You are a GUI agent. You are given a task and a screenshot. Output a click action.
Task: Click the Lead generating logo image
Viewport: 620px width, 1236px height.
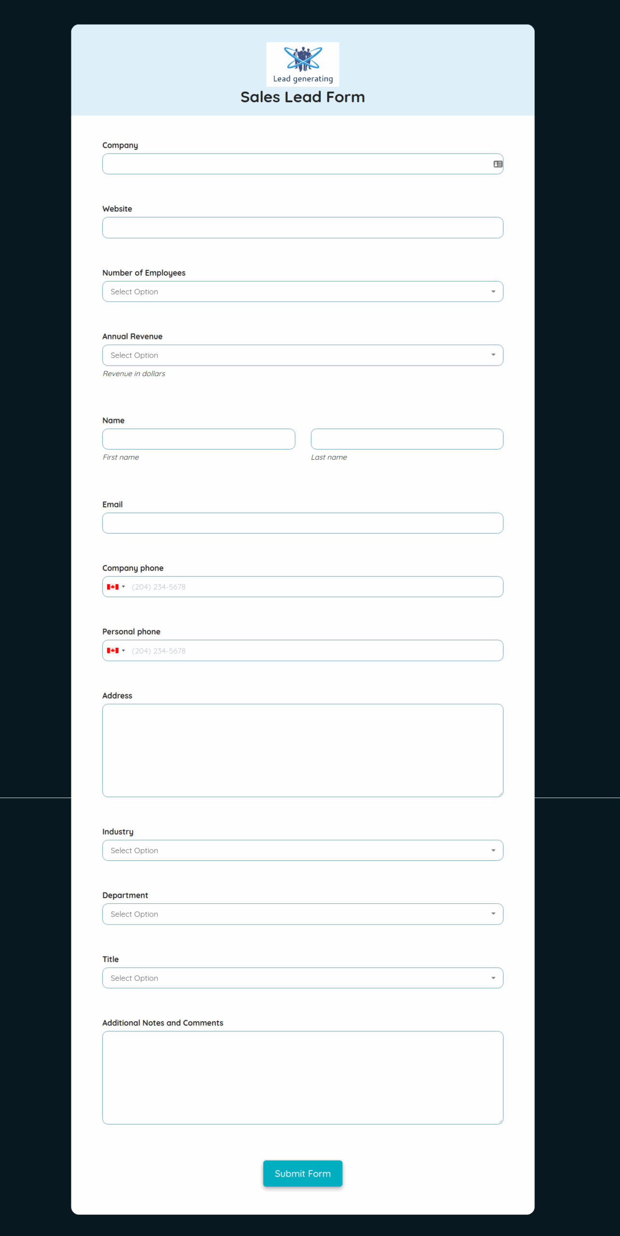[302, 64]
